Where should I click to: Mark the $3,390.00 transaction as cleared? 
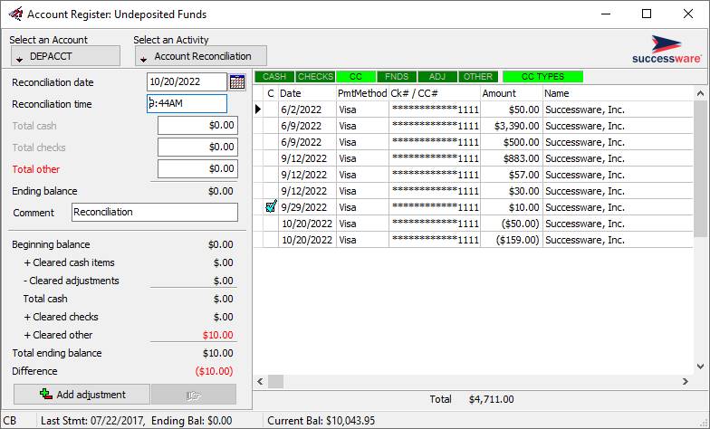click(270, 126)
